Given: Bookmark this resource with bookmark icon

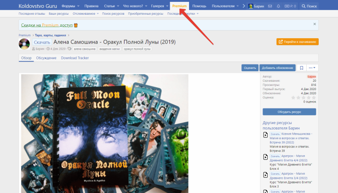Looking at the screenshot, I should point(301,68).
